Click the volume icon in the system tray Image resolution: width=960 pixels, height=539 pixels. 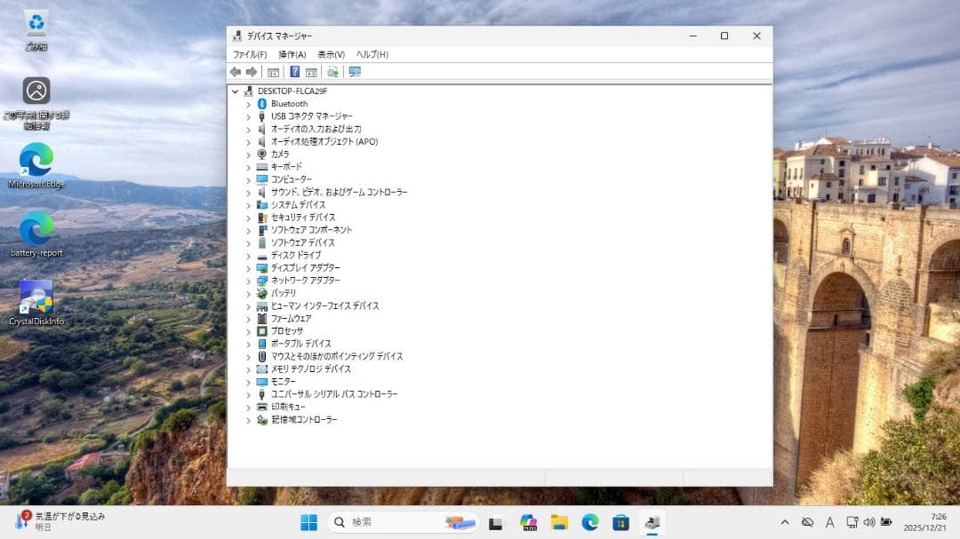click(868, 523)
